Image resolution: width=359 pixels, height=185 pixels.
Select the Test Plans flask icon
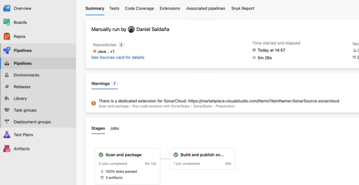(x=7, y=135)
